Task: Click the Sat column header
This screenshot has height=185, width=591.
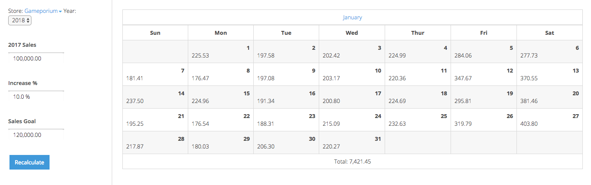Action: 549,33
